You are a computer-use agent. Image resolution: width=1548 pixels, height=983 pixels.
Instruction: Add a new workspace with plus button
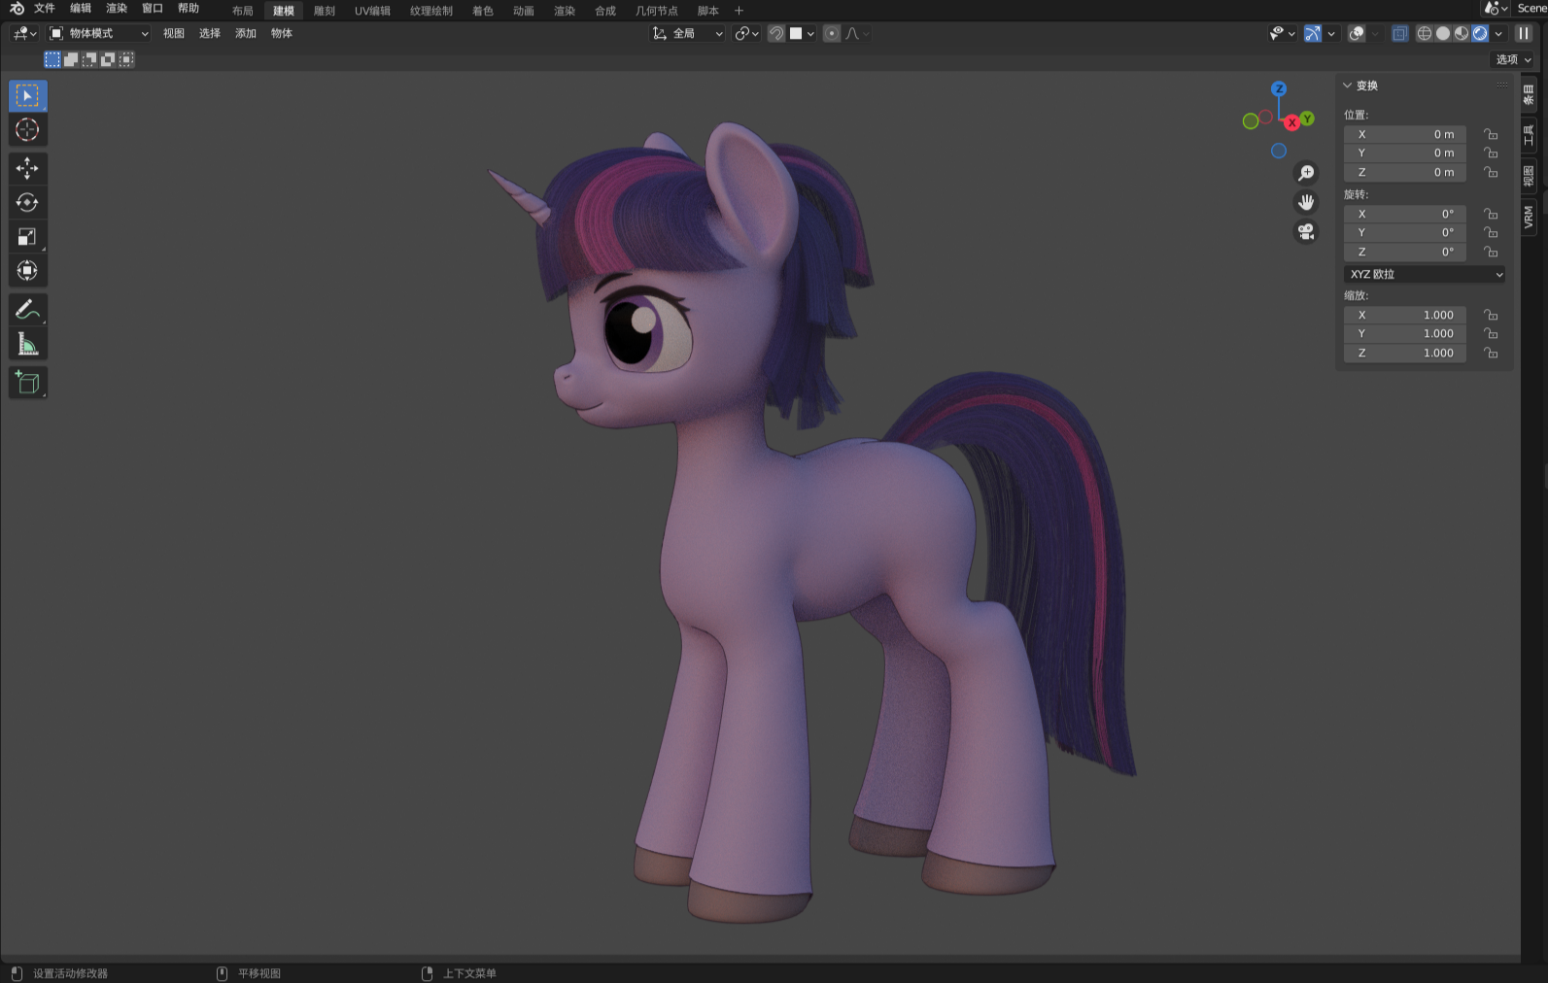click(x=739, y=11)
